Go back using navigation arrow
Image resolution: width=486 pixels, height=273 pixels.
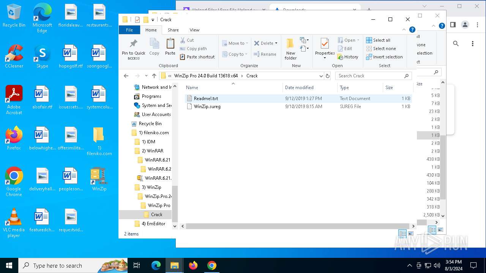tap(126, 76)
